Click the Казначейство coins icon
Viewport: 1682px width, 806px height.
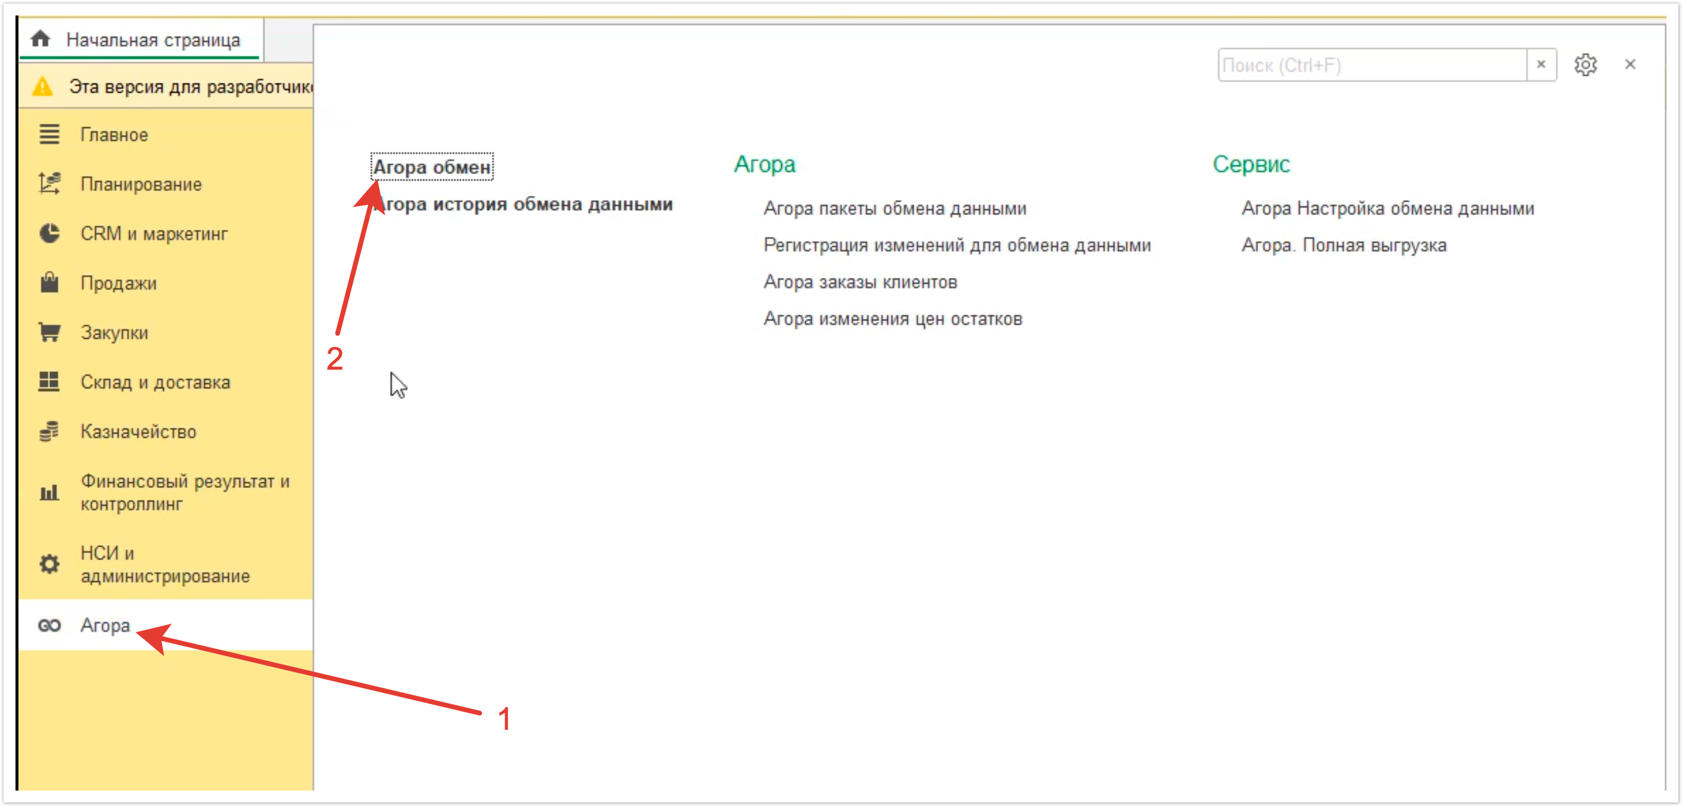49,432
